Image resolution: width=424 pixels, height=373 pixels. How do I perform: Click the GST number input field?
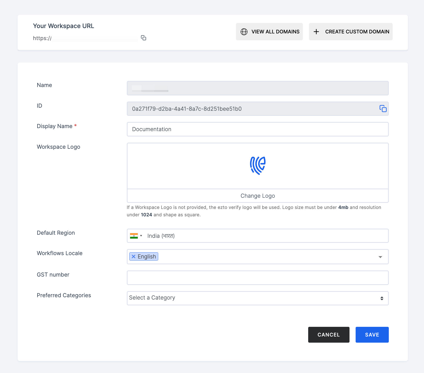point(258,278)
